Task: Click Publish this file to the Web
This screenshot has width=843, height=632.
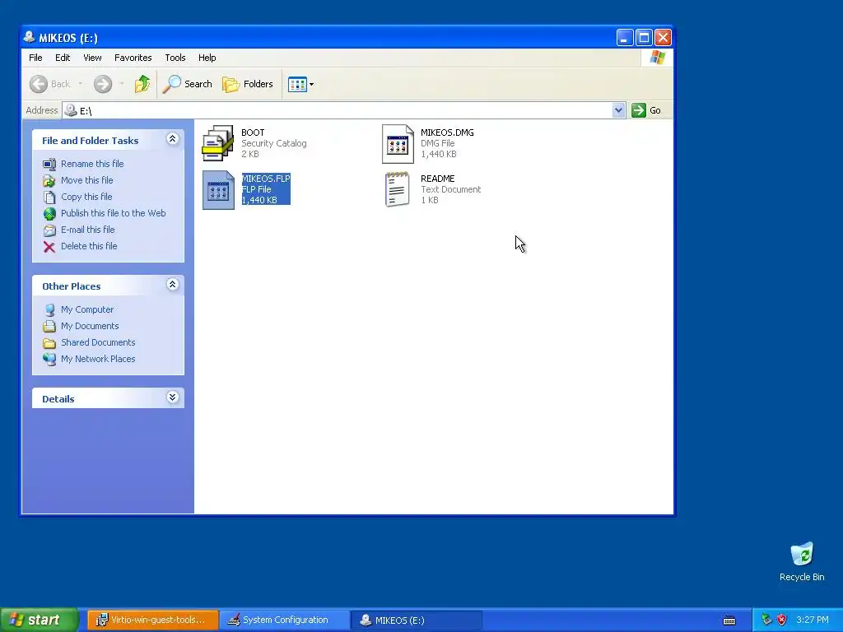Action: [x=113, y=213]
